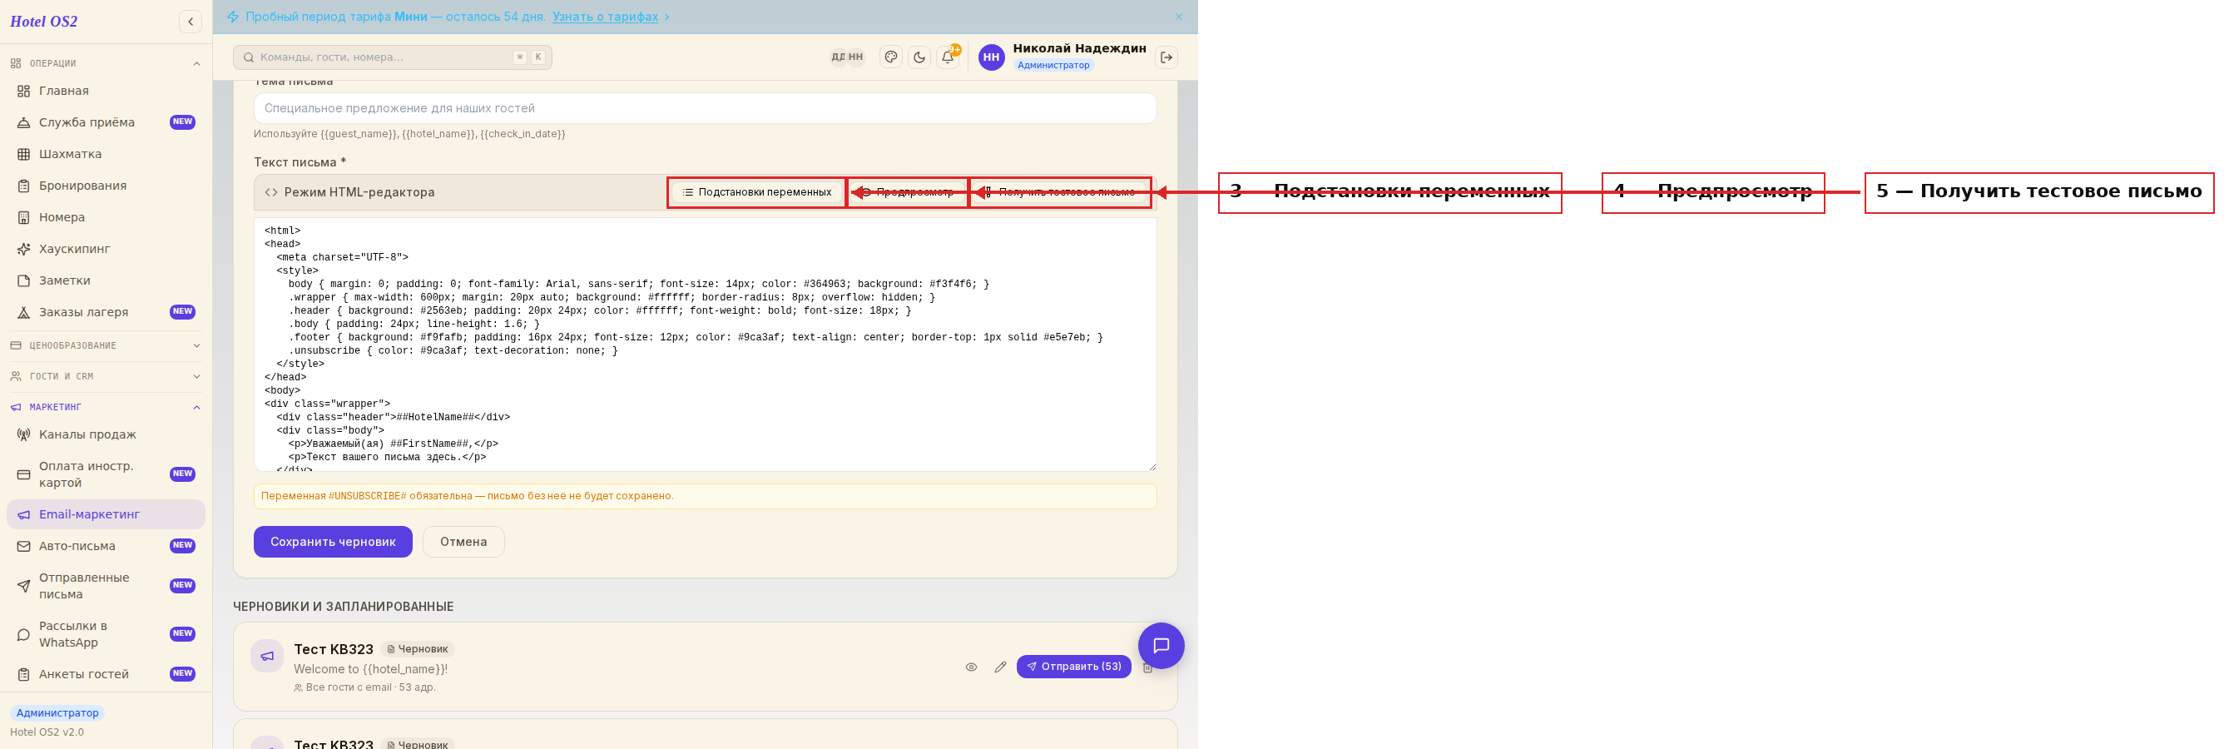Navigate to Каналы продаж
The width and height of the screenshot is (2234, 749).
[106, 434]
